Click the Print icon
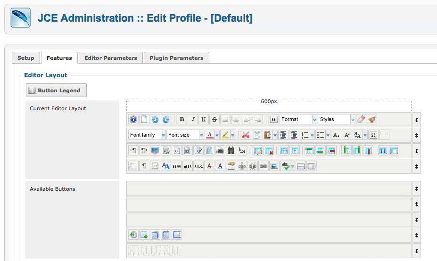The width and height of the screenshot is (437, 261). 220,151
